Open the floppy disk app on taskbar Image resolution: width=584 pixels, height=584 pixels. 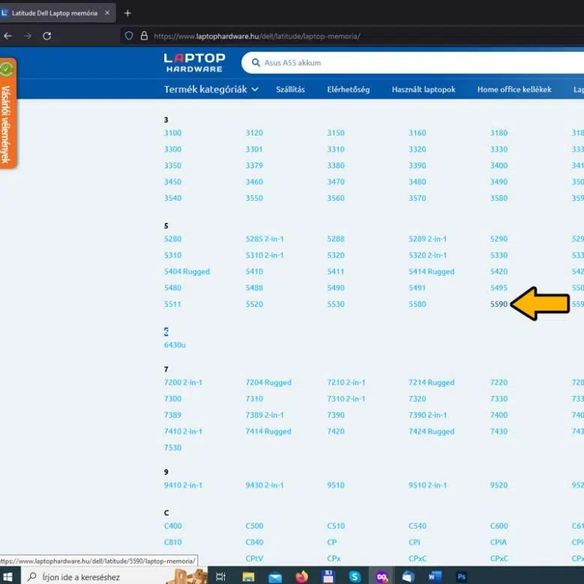(328, 577)
